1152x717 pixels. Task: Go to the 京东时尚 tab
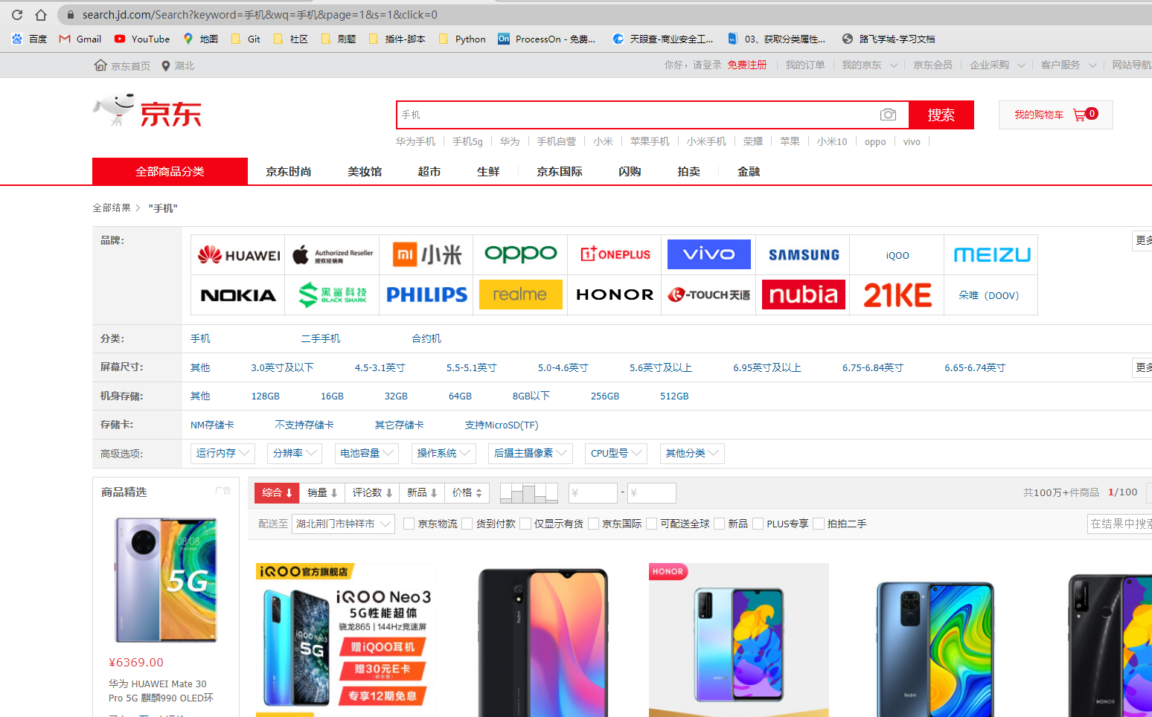[x=289, y=171]
